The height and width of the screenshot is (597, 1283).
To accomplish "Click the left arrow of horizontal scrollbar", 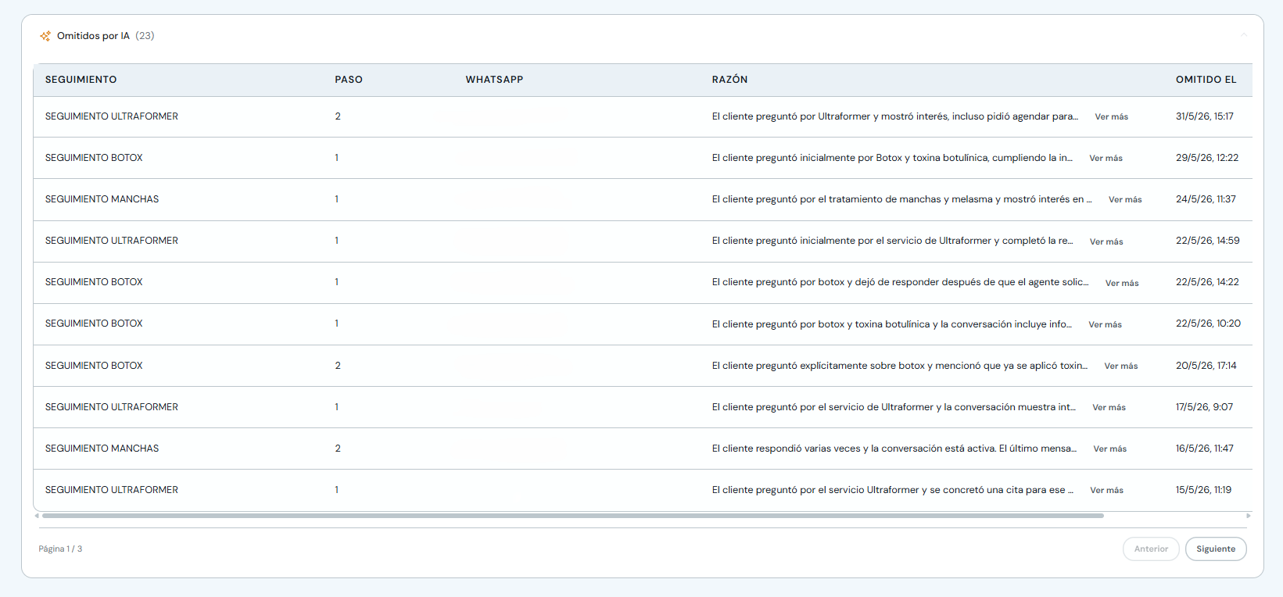I will [x=37, y=516].
